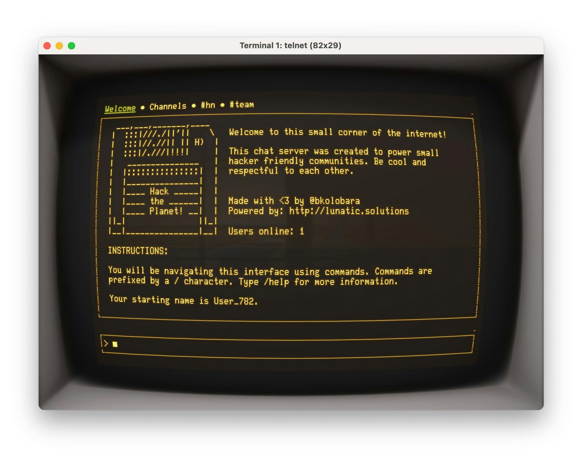Click inside the command input field
The image size is (586, 465).
point(214,343)
